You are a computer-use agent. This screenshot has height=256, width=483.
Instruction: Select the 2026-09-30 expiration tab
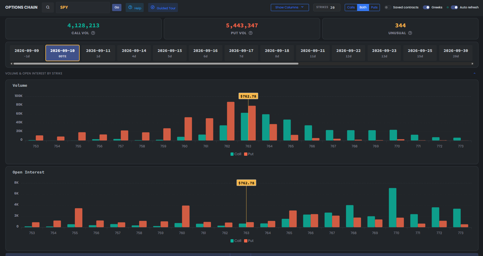[456, 53]
